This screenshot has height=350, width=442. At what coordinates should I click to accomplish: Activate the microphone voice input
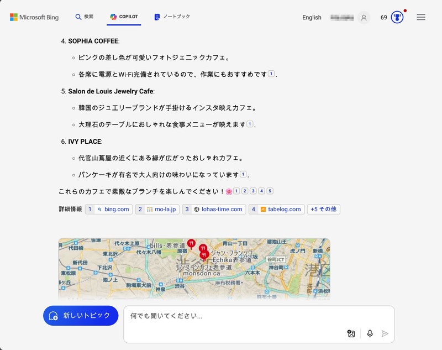[370, 333]
